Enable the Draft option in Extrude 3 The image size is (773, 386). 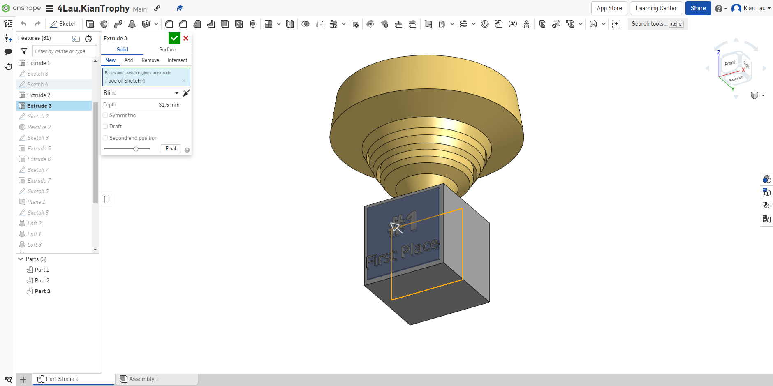(x=105, y=126)
